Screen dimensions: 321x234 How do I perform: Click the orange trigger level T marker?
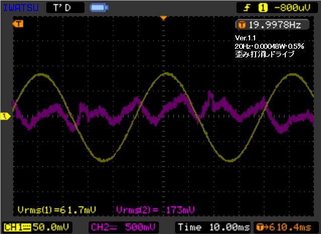click(18, 24)
